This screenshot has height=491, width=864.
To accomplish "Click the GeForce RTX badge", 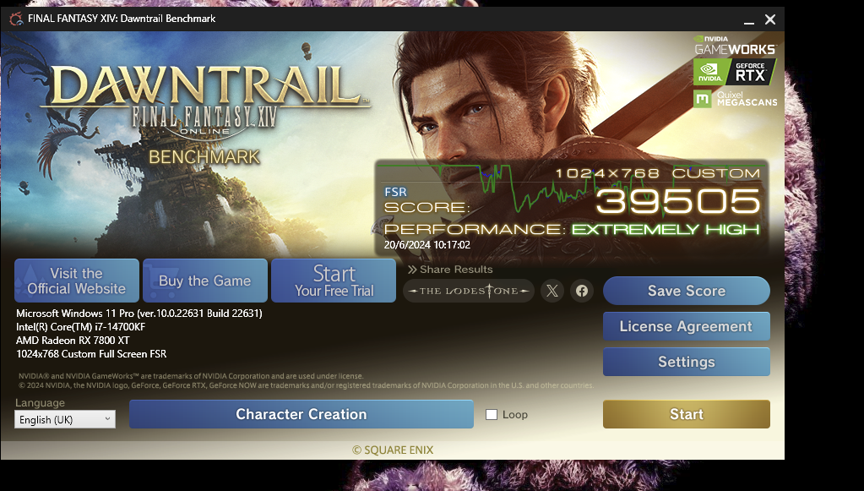I will pos(735,72).
